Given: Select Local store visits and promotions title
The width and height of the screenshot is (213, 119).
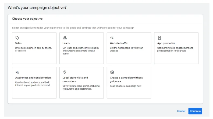Looking at the screenshot, I should (75, 79).
